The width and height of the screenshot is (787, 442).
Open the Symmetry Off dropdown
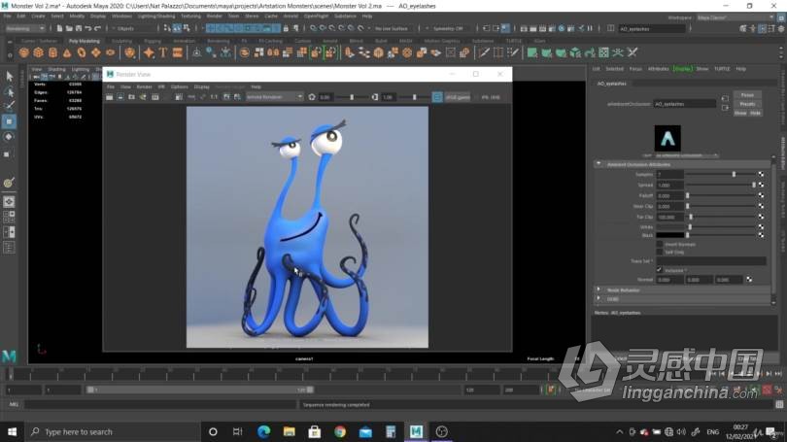448,28
